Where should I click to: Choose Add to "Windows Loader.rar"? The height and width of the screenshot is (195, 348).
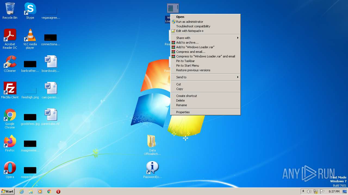click(x=205, y=47)
